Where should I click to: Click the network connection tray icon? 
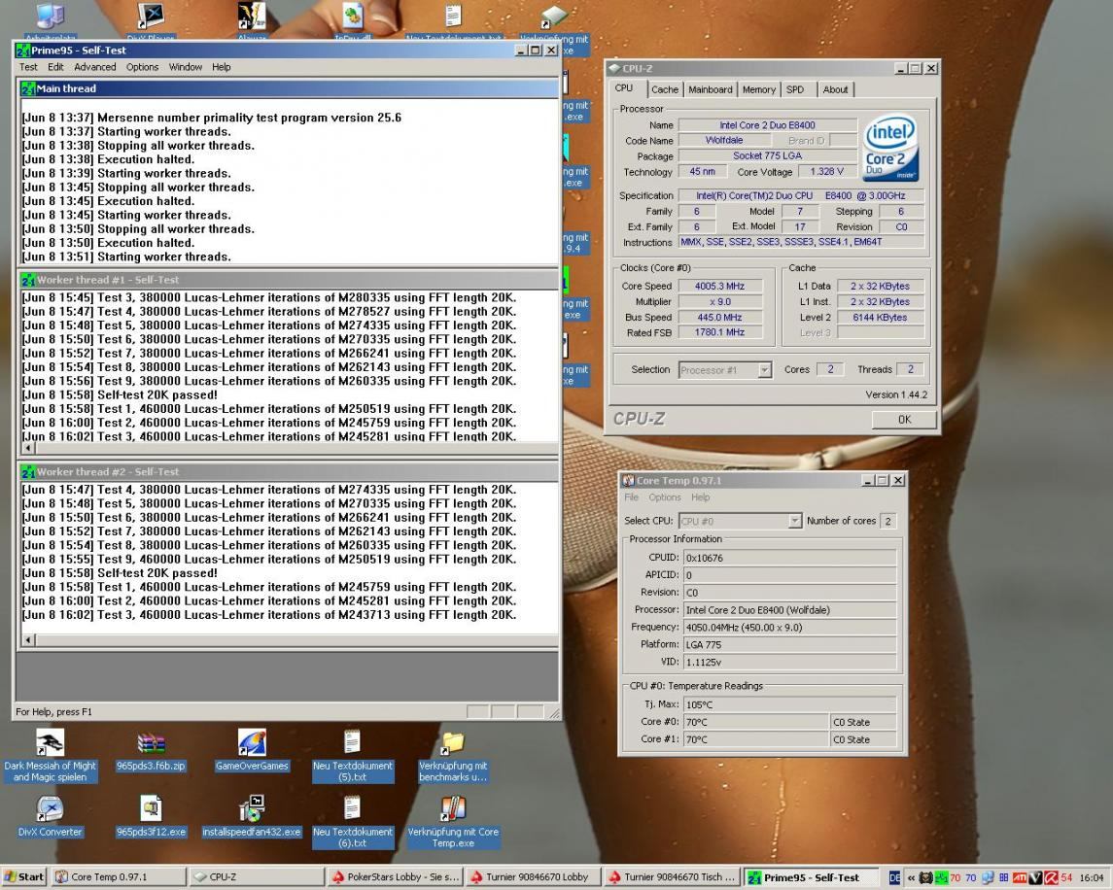988,878
